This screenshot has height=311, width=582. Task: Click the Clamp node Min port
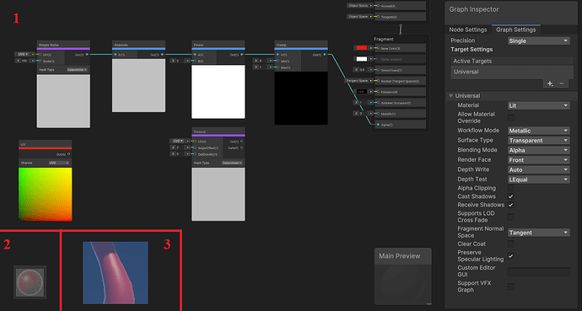click(278, 61)
